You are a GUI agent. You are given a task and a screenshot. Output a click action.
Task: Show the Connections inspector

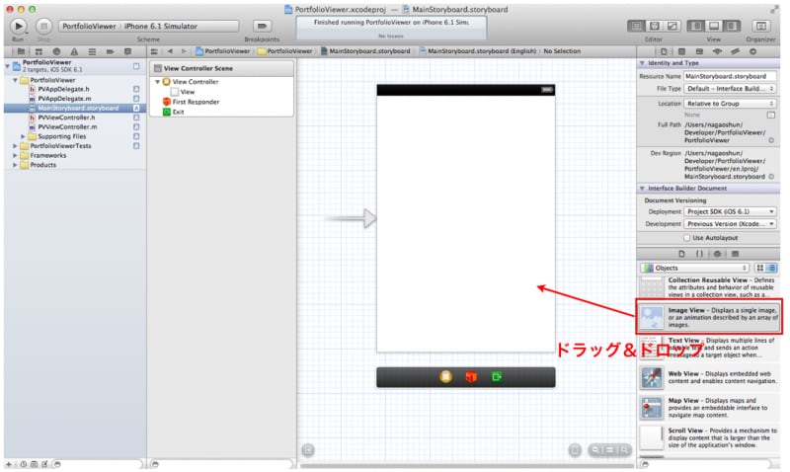tap(752, 51)
